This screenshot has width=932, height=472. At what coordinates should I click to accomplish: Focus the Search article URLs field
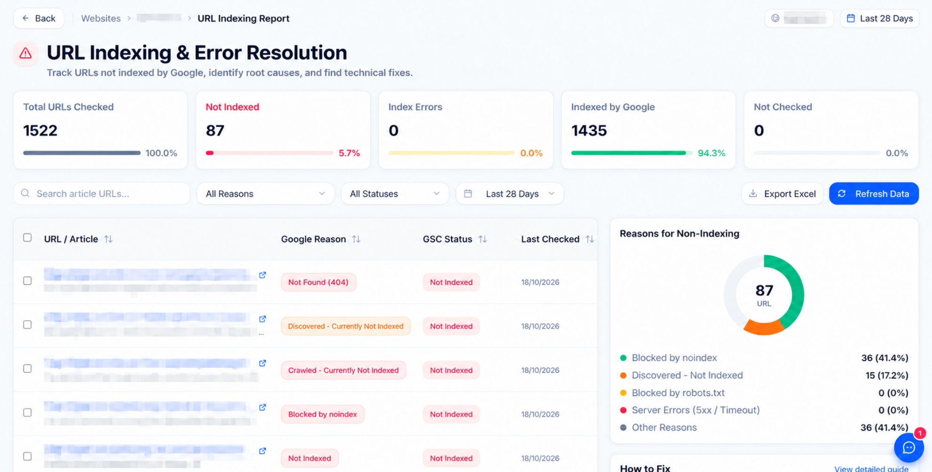pyautogui.click(x=102, y=194)
